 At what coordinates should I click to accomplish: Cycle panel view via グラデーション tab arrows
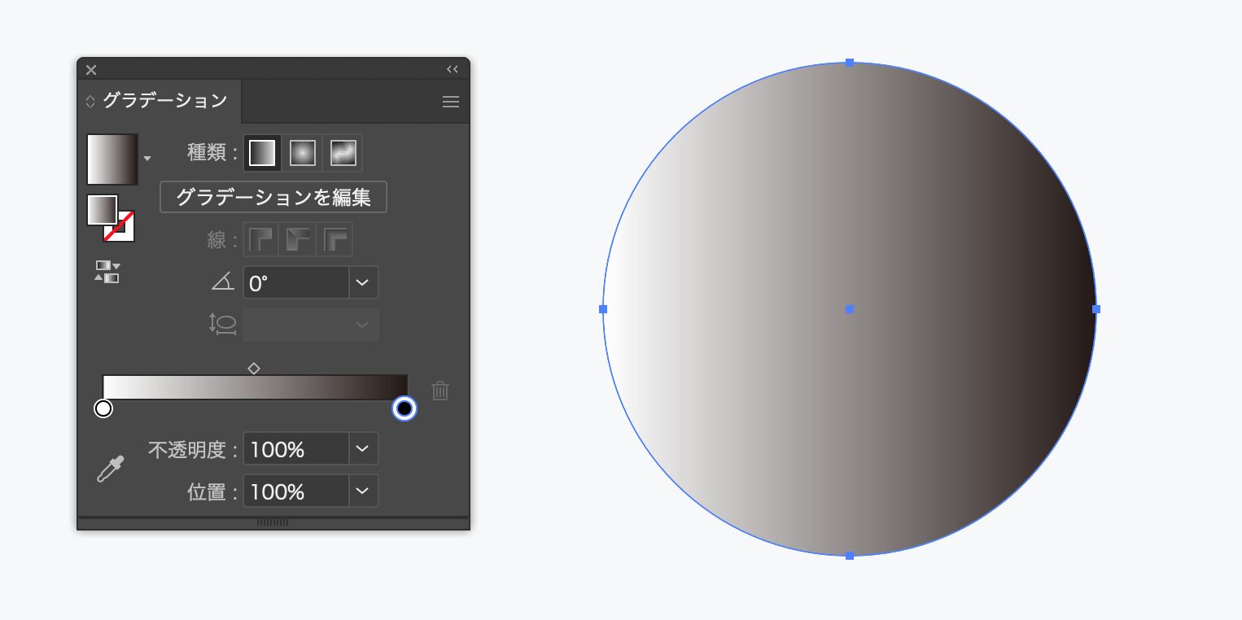point(90,102)
